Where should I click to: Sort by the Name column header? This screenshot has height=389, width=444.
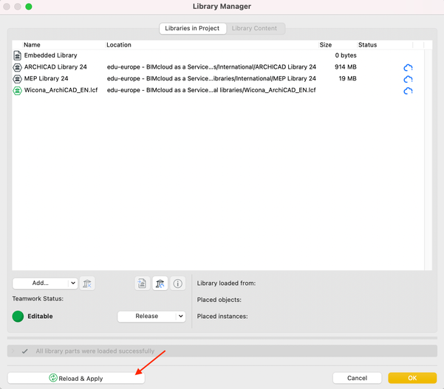32,45
